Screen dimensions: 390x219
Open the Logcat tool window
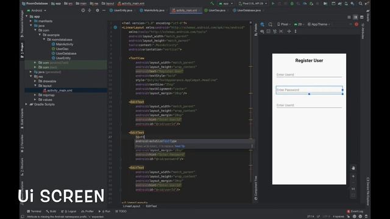click(x=69, y=211)
